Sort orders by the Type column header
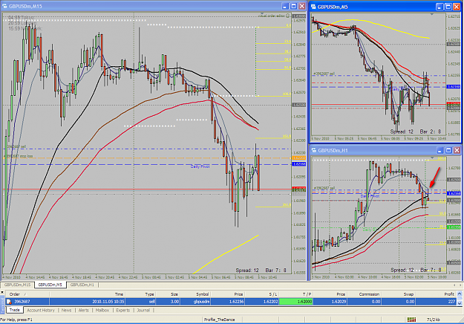This screenshot has width=464, height=324. (141, 294)
